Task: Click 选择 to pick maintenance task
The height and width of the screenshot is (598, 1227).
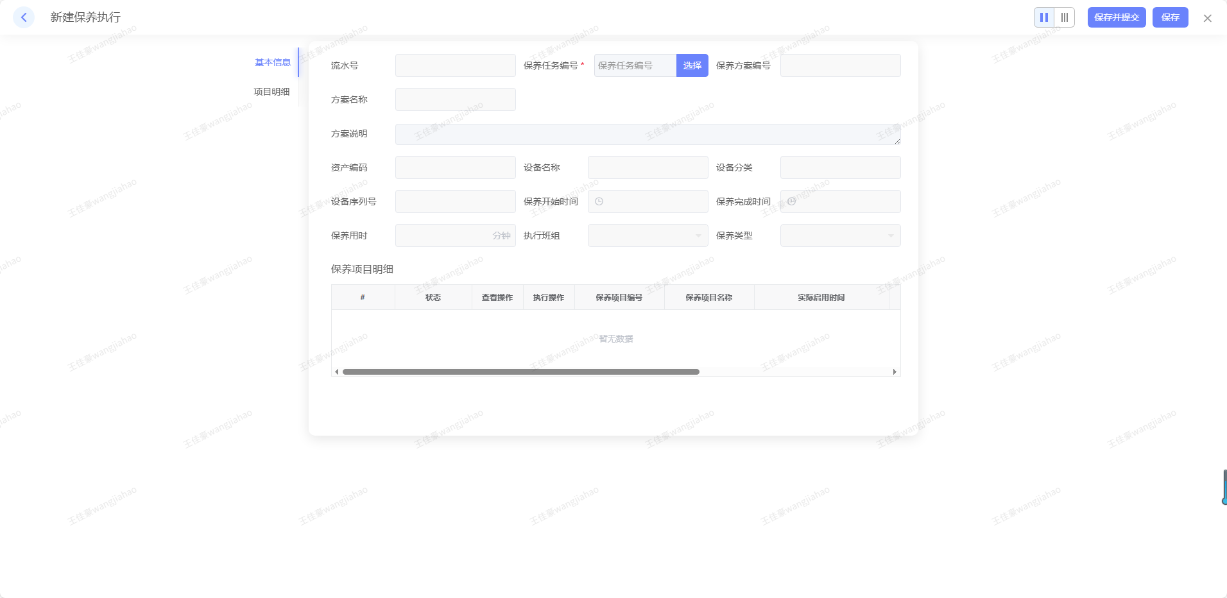Action: (x=692, y=65)
